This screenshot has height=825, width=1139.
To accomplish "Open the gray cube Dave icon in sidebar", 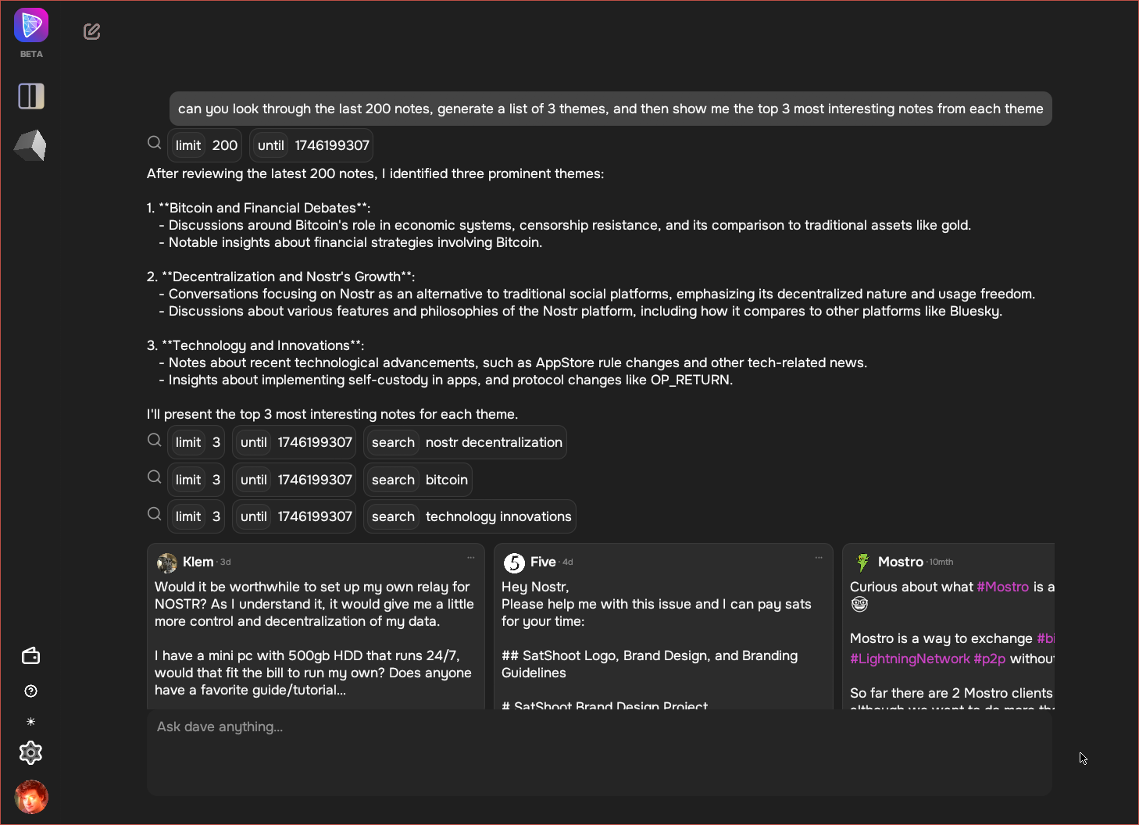I will click(x=30, y=145).
